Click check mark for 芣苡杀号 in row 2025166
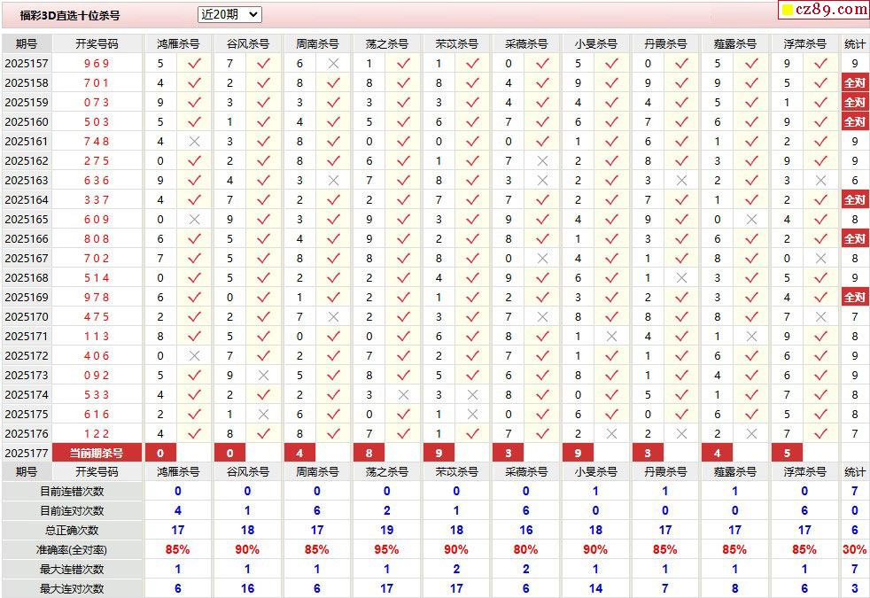The height and width of the screenshot is (598, 870). click(x=473, y=239)
